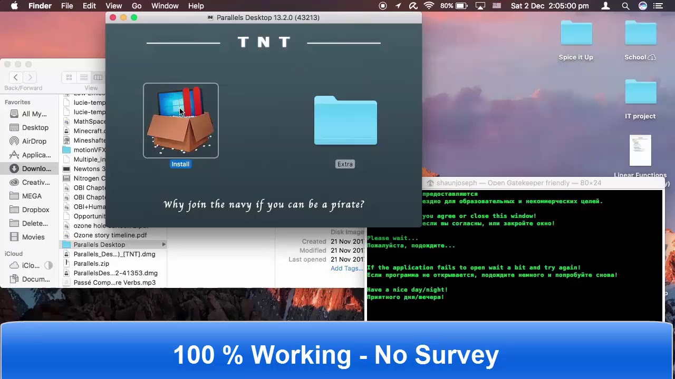Select Desktop in the Finder sidebar
Viewport: 675px width, 379px height.
[29, 127]
